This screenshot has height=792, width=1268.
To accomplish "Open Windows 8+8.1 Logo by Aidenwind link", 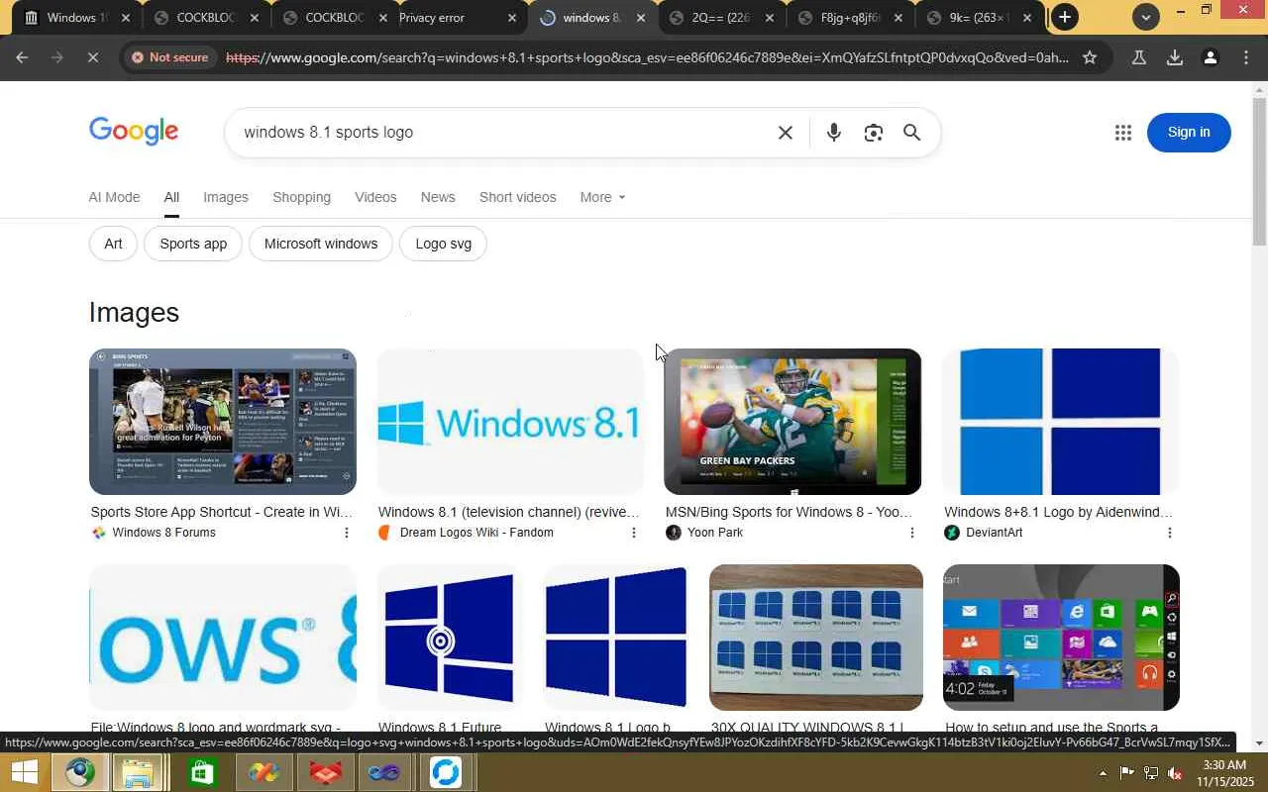I will click(1058, 512).
